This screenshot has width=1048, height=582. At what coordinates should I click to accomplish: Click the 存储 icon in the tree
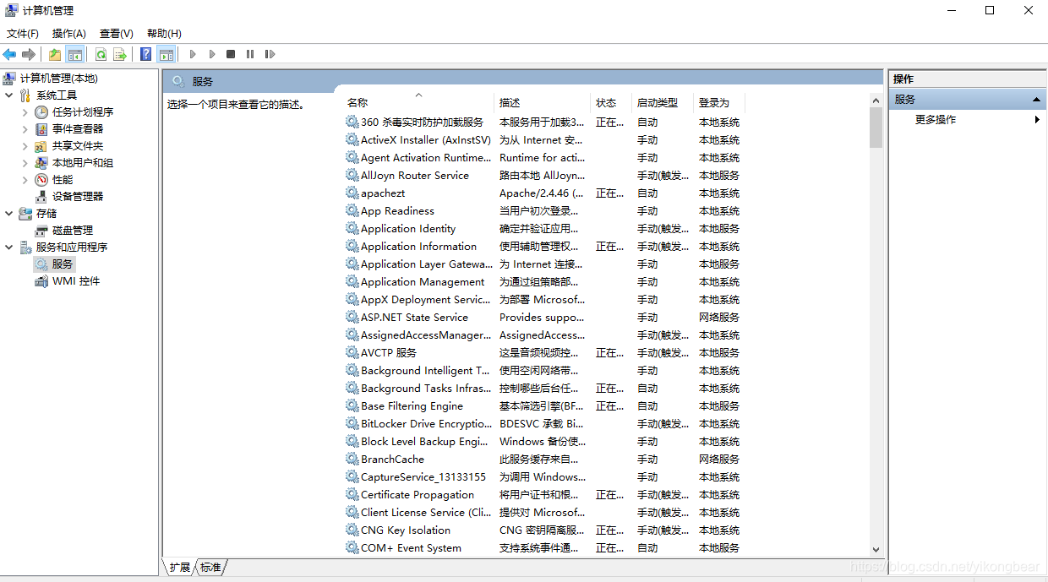[25, 214]
